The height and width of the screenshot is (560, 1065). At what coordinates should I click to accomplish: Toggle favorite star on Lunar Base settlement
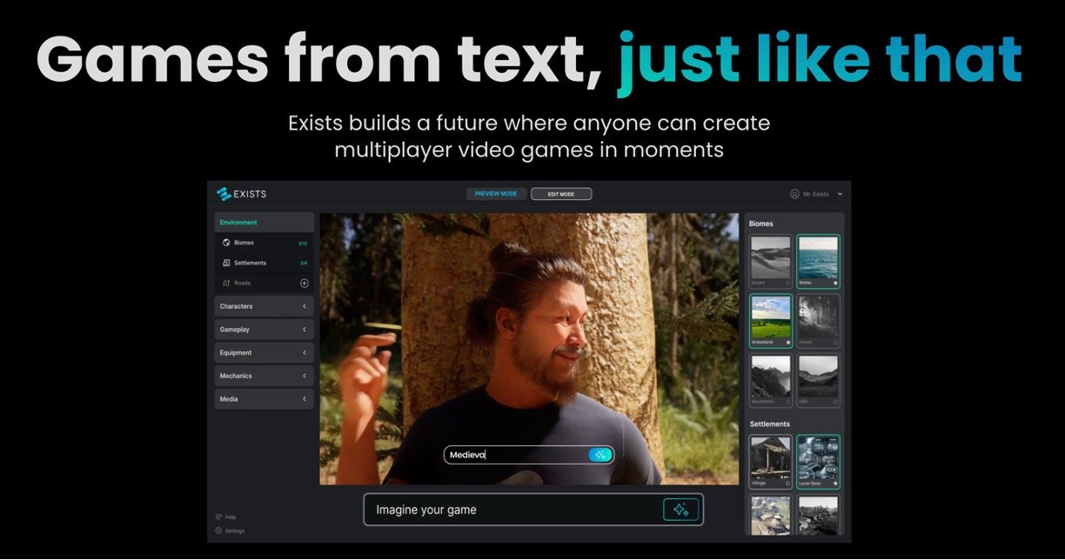[835, 483]
